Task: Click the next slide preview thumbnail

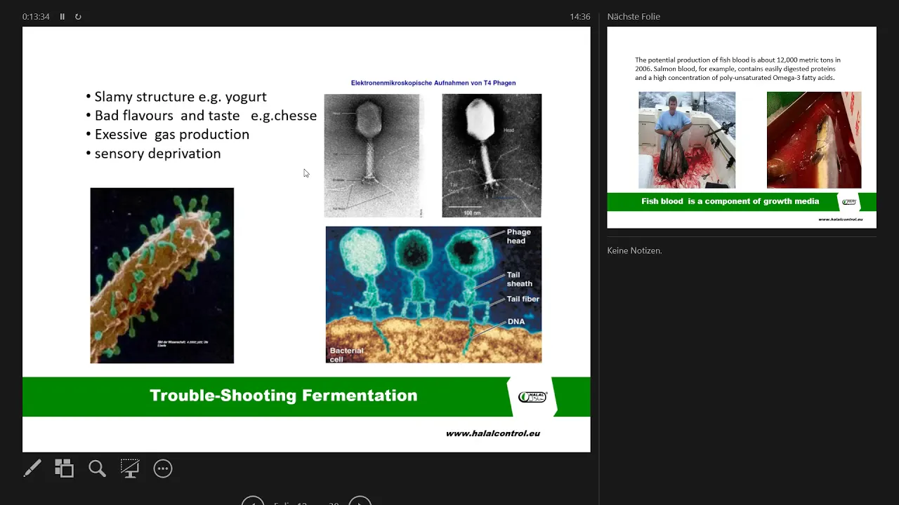Action: click(742, 127)
